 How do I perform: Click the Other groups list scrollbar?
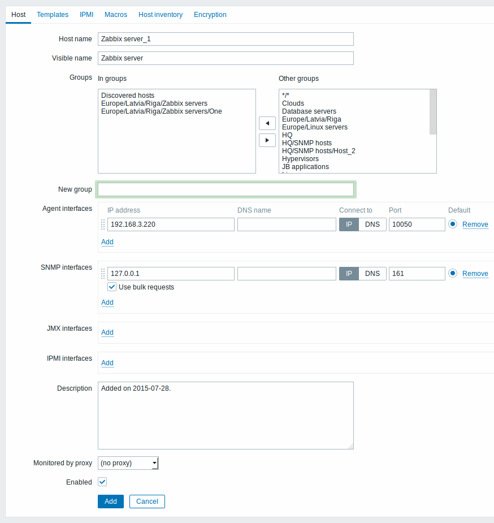[x=432, y=112]
